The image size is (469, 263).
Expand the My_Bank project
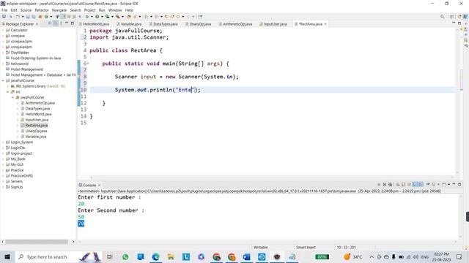pyautogui.click(x=3, y=159)
